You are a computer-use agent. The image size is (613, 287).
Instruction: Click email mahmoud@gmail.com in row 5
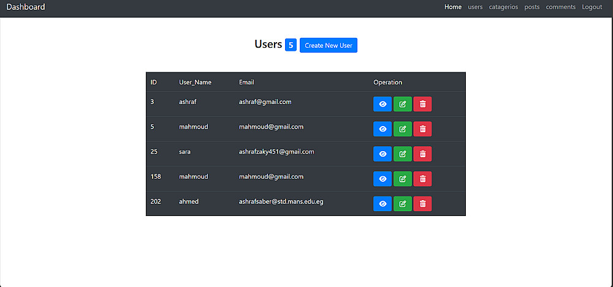pos(271,127)
